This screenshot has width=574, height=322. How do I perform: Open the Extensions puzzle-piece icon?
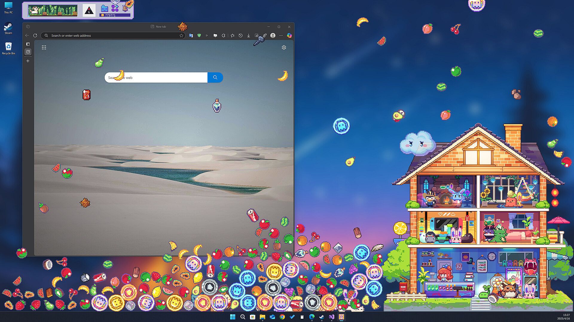[x=223, y=36]
